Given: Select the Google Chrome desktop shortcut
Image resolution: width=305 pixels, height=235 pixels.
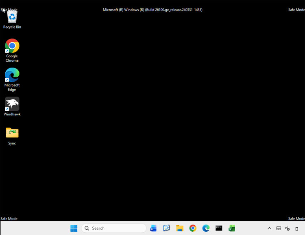Looking at the screenshot, I should pos(12,50).
